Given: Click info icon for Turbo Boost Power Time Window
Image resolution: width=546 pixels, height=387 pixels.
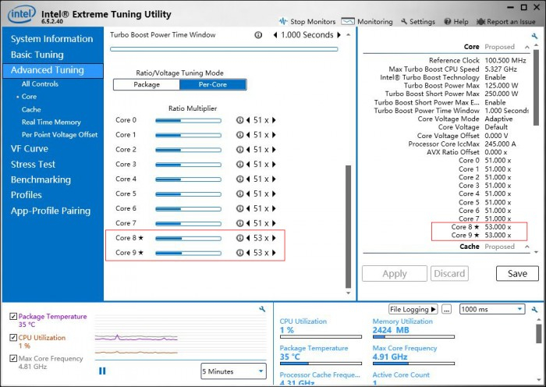Looking at the screenshot, I should pyautogui.click(x=258, y=35).
